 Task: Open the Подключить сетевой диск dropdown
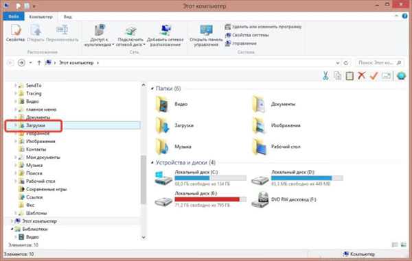130,36
